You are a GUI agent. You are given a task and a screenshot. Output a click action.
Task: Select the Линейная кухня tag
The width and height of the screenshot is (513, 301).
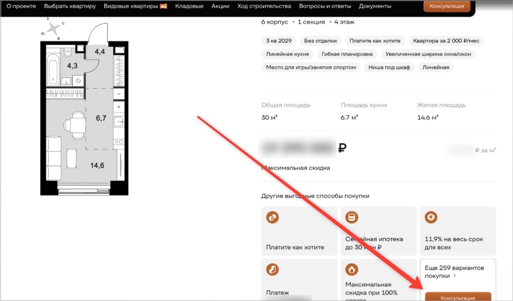point(287,54)
